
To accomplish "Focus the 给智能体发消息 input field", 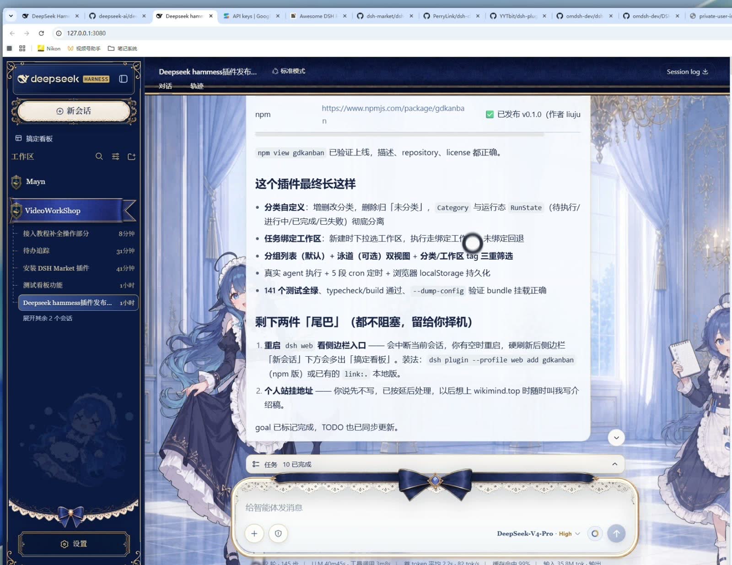I will (x=435, y=507).
